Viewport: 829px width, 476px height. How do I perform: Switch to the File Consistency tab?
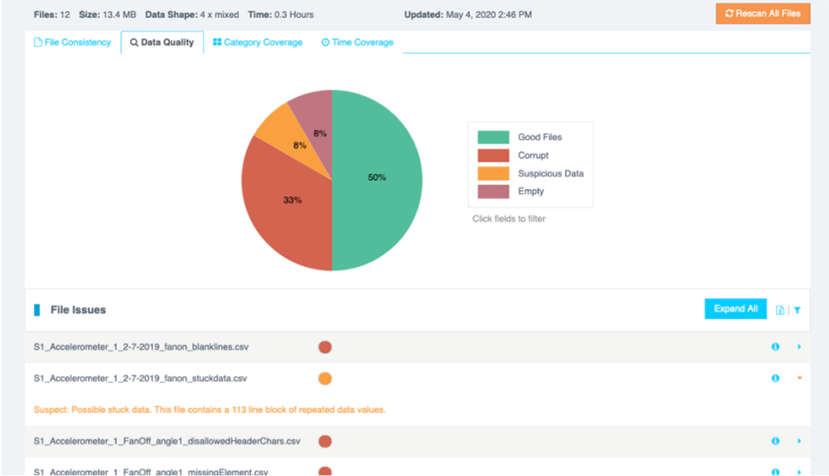point(72,42)
